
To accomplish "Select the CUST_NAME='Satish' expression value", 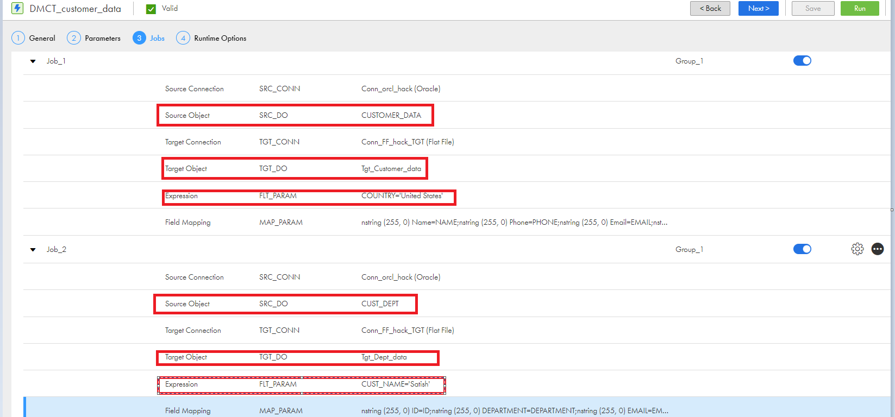I will point(396,384).
